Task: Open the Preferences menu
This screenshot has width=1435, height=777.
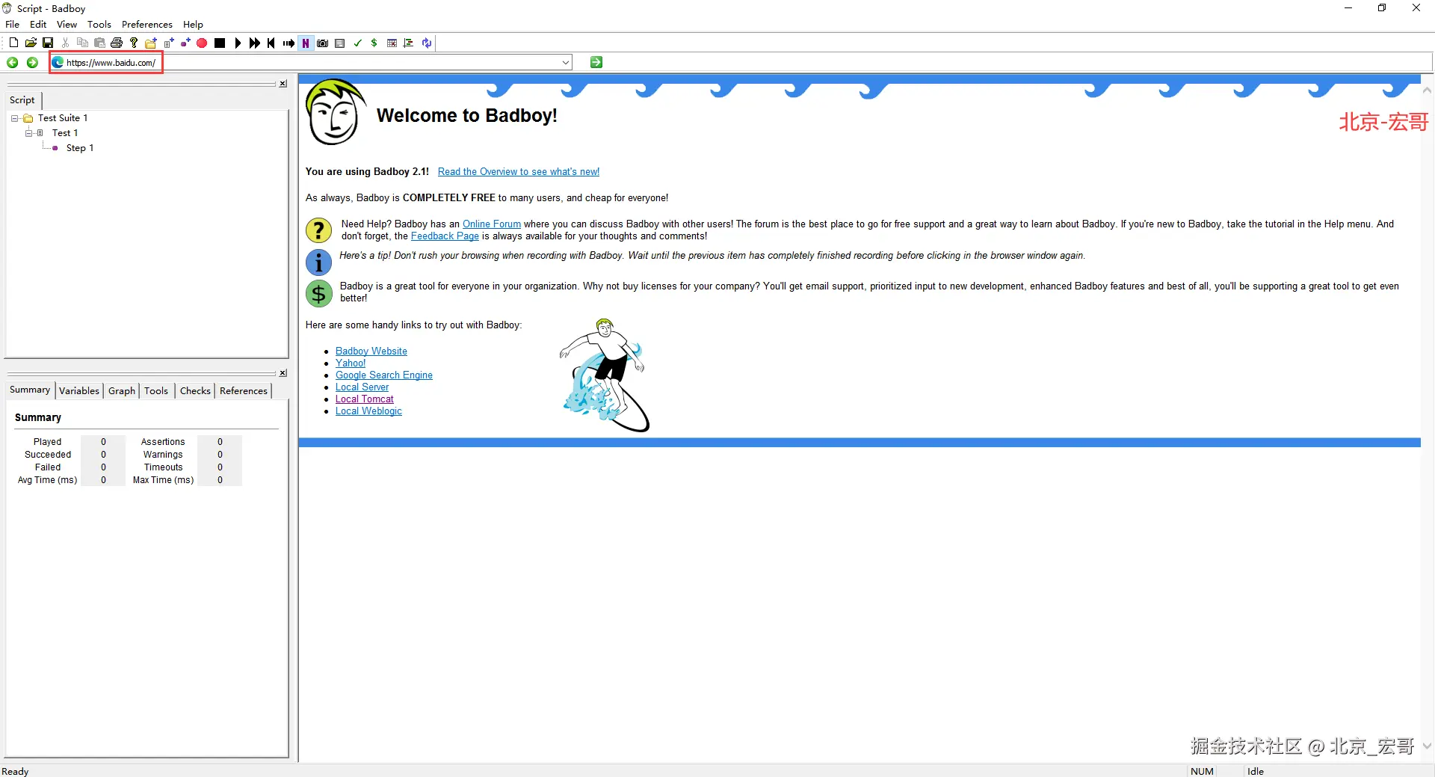Action: [x=147, y=24]
